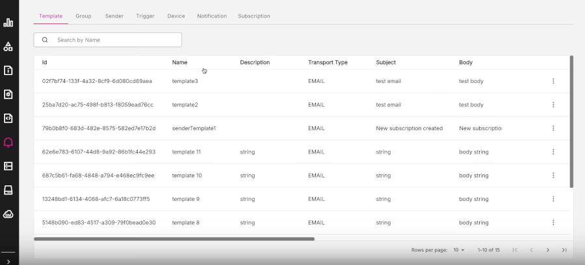The height and width of the screenshot is (265, 585).
Task: Switch to the Sender tab
Action: tap(114, 16)
